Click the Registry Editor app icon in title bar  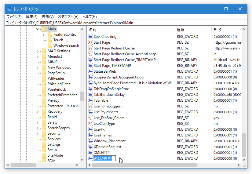pyautogui.click(x=9, y=9)
